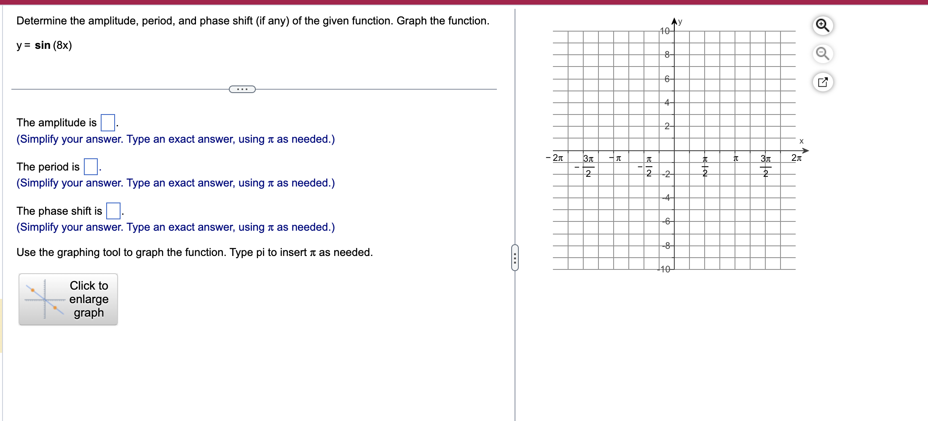This screenshot has width=928, height=421.
Task: Select the y = sin(8x) problem statement
Action: (x=44, y=45)
